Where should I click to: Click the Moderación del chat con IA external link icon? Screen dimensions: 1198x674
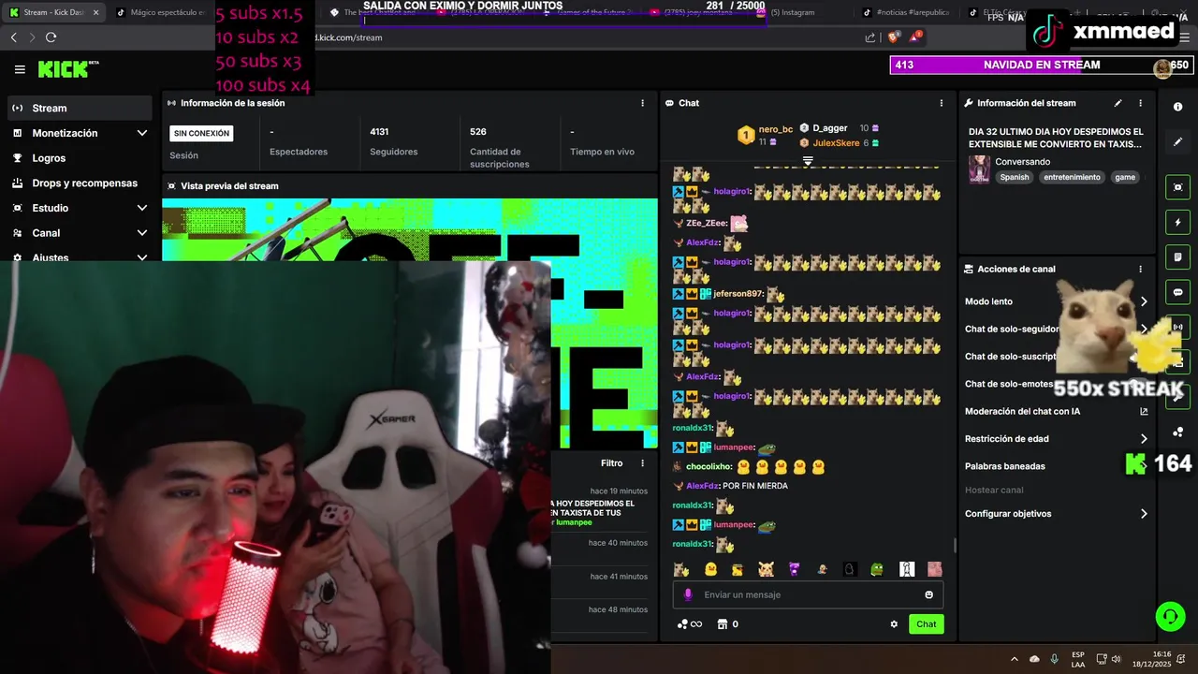click(x=1144, y=411)
